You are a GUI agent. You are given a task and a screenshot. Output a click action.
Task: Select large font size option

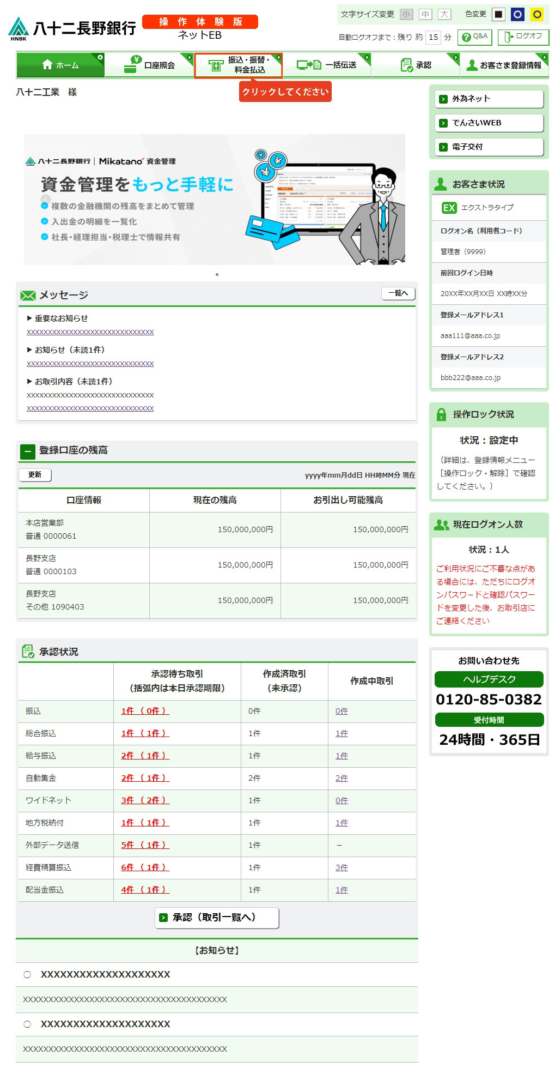pyautogui.click(x=444, y=14)
